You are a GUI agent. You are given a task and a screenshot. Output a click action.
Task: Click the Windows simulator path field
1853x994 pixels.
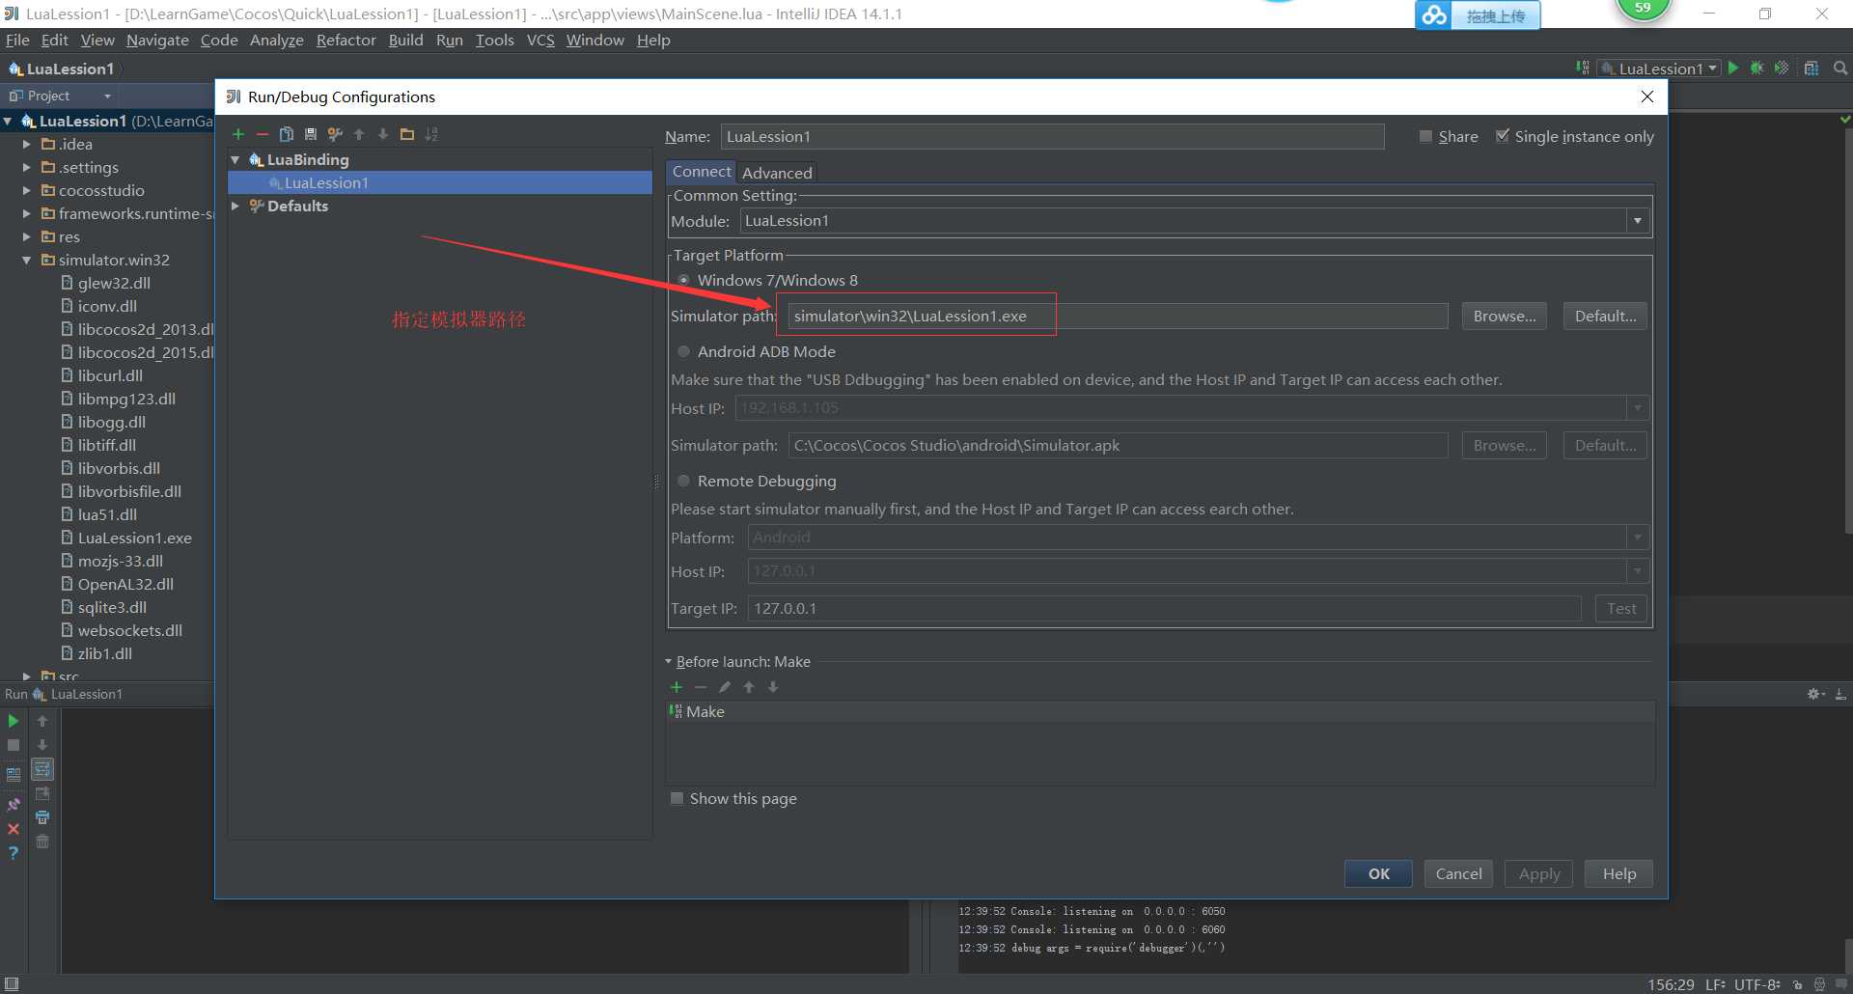[x=1118, y=316]
